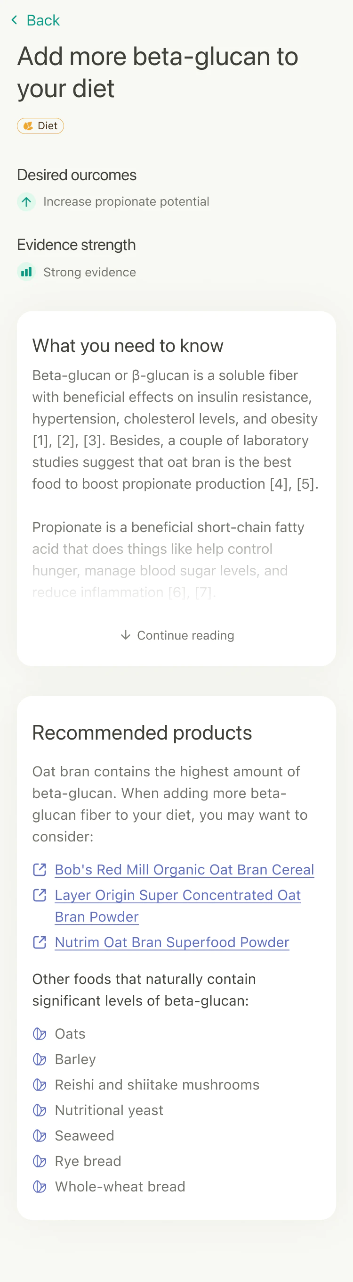
Task: Select the leaf icon next to Seaweed
Action: tap(39, 1136)
